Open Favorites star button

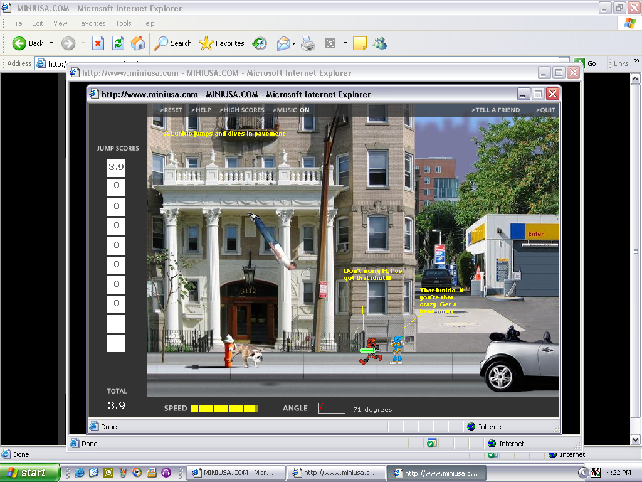(x=222, y=43)
